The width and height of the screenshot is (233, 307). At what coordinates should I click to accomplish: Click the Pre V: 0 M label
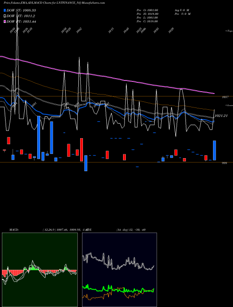183,14
